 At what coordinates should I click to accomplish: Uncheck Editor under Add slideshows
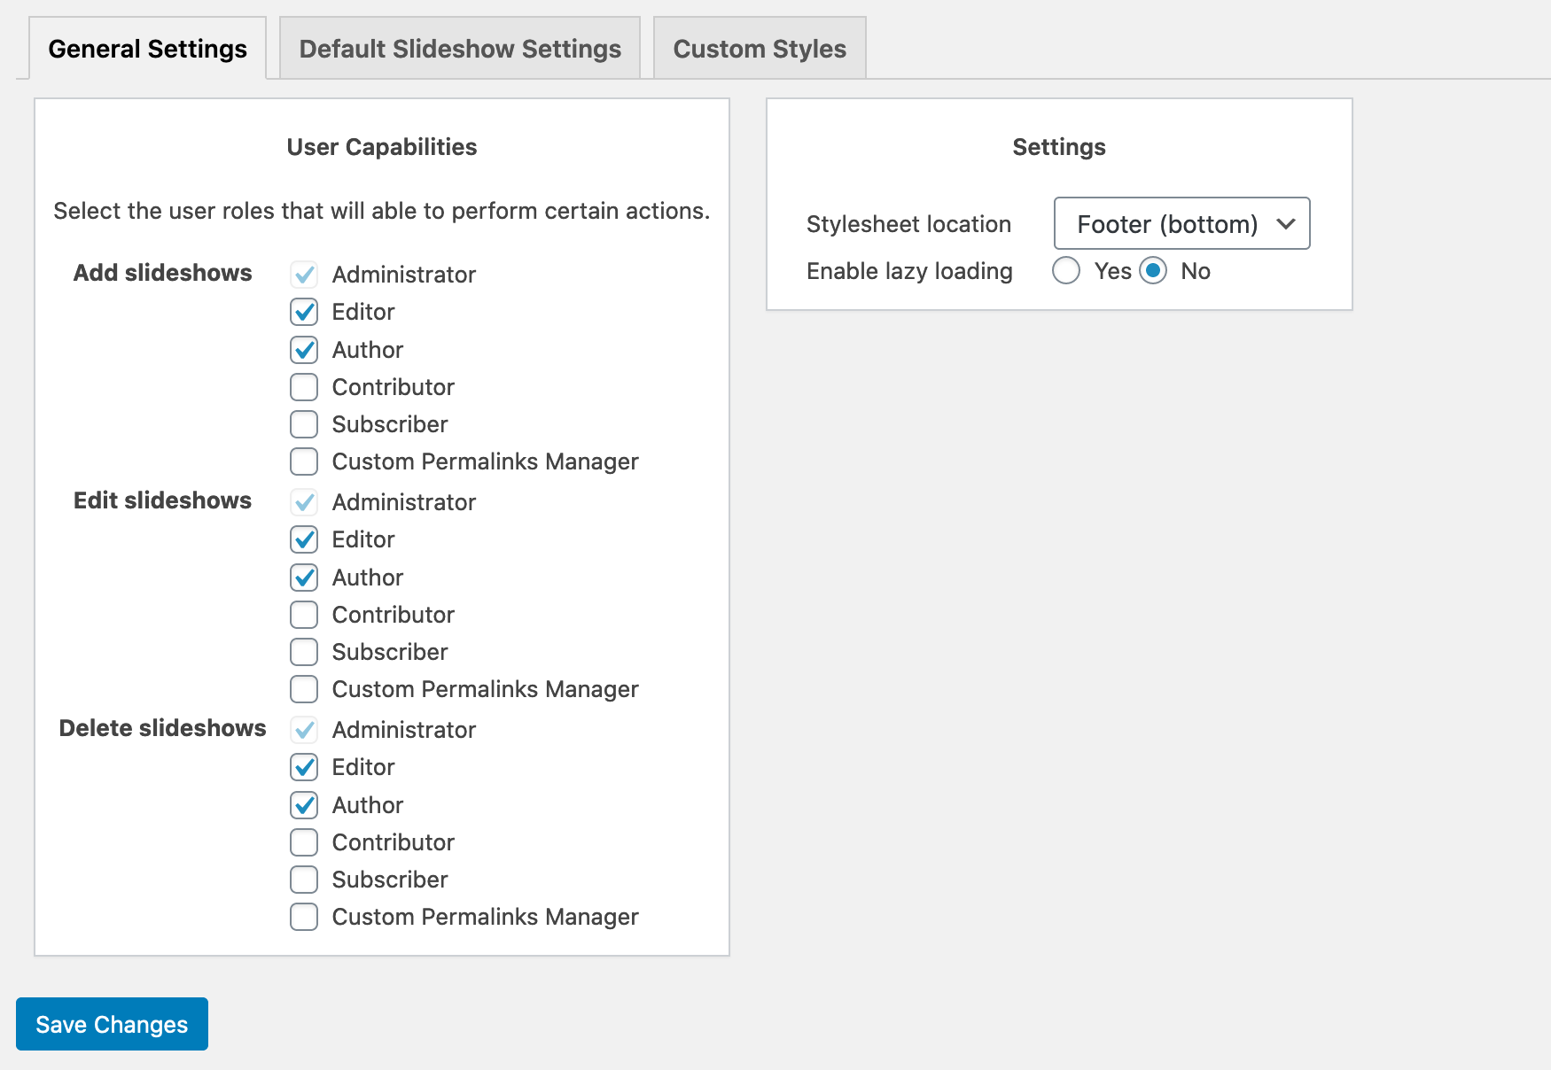point(304,312)
